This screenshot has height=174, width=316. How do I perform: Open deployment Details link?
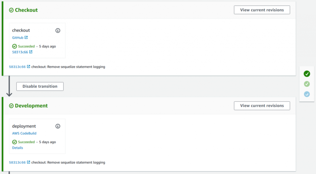[x=17, y=148]
